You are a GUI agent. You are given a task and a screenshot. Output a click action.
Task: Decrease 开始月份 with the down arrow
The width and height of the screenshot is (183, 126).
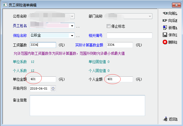coord(53,90)
